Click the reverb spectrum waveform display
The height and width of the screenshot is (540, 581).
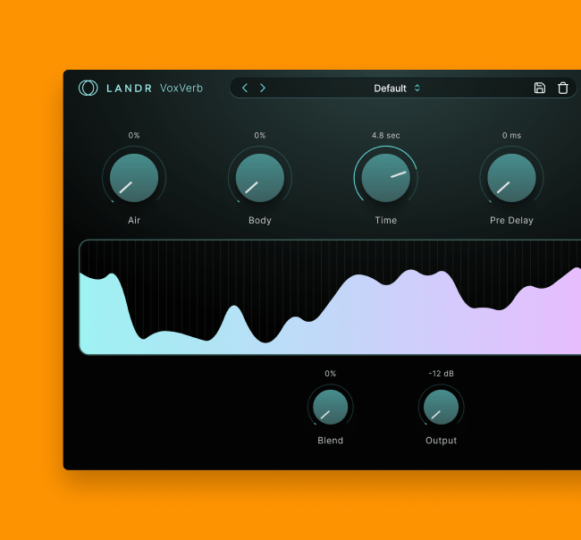coord(330,297)
